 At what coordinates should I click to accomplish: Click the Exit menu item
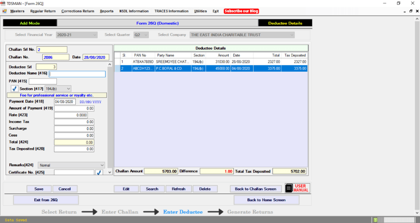(215, 11)
